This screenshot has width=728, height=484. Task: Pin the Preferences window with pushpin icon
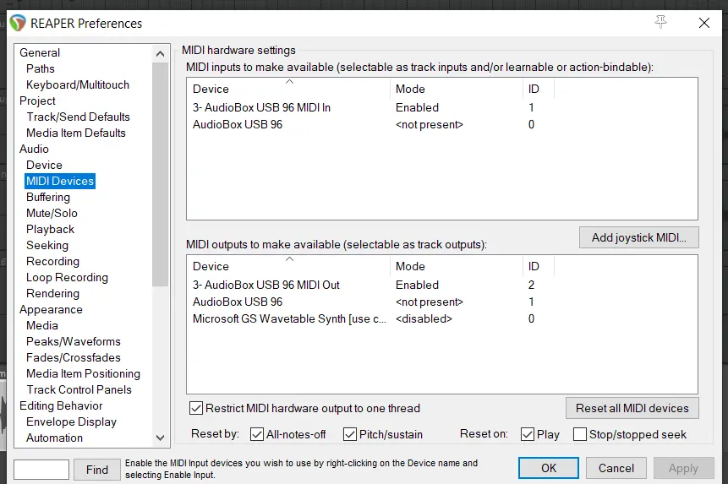coord(661,23)
